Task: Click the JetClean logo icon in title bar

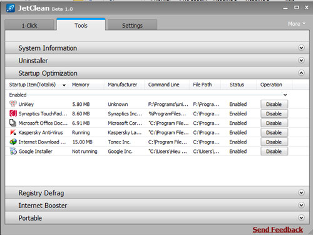Action: tap(11, 8)
